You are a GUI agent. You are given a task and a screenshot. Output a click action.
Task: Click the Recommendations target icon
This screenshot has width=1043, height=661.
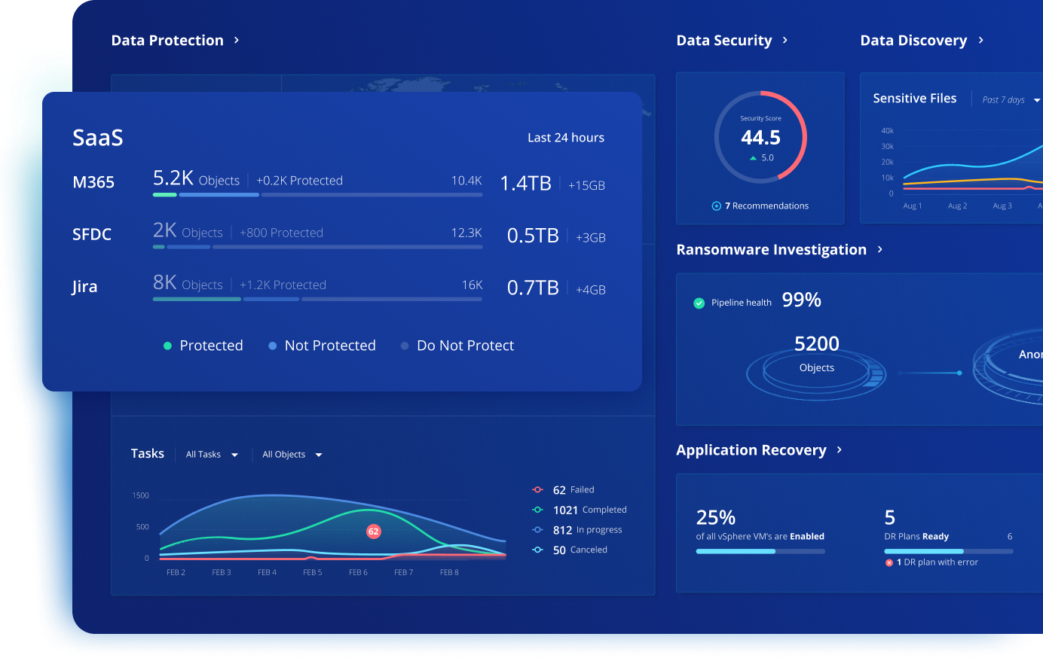tap(717, 206)
